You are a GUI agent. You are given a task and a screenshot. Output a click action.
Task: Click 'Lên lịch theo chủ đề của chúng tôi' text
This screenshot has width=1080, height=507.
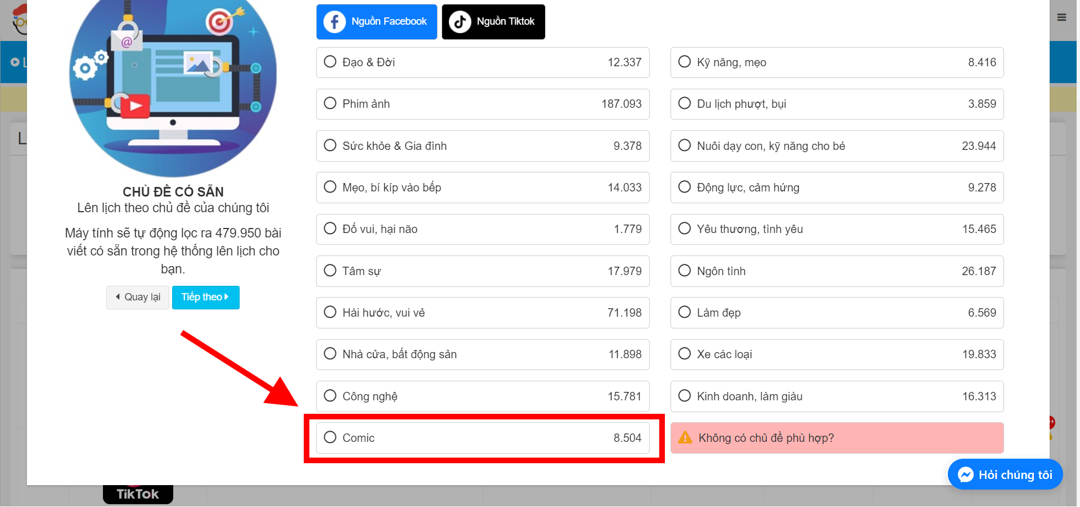click(x=173, y=208)
